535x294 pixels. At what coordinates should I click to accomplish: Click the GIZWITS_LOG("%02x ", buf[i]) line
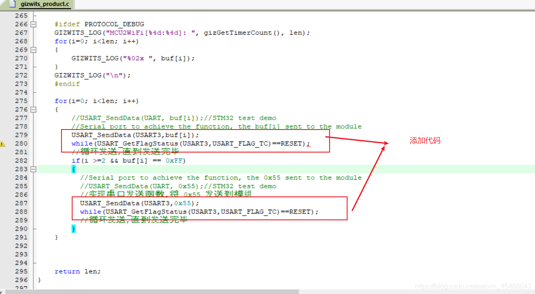point(133,58)
